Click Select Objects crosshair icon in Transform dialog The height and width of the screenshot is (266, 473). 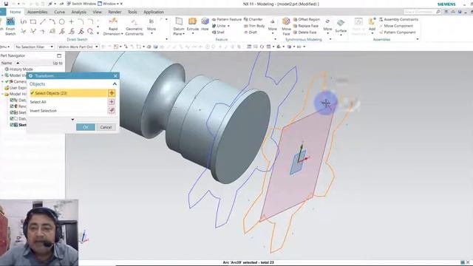pos(112,93)
